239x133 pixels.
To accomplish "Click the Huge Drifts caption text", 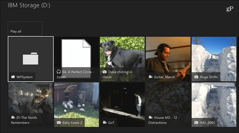I will [209, 77].
